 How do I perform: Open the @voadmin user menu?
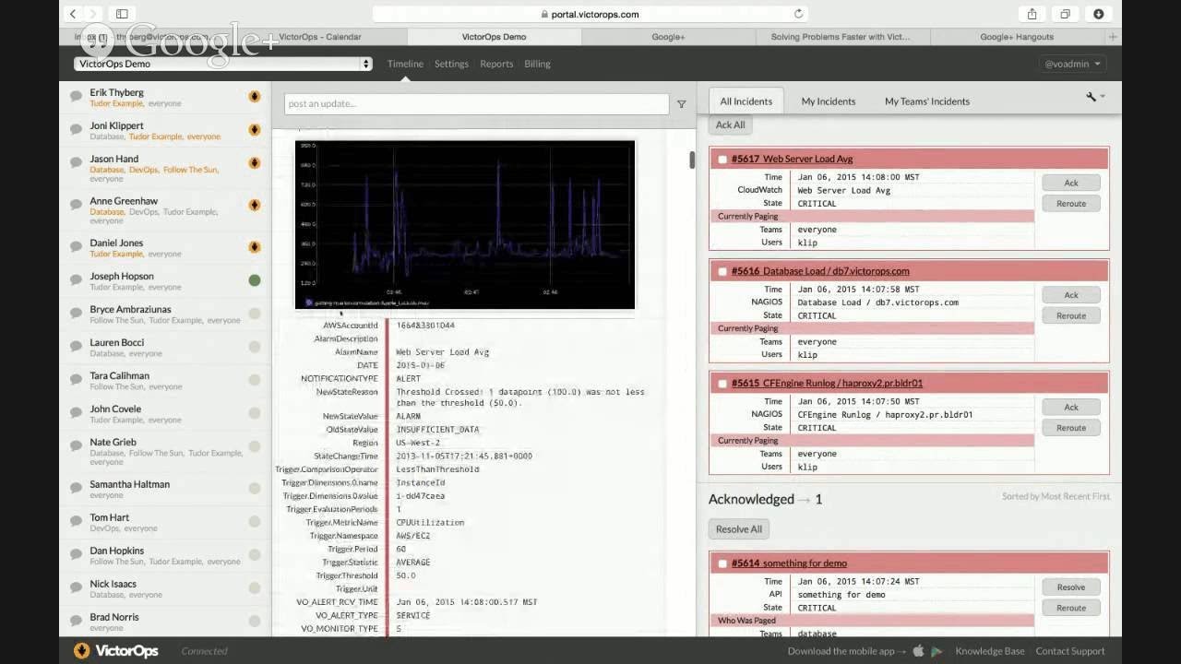[x=1072, y=64]
